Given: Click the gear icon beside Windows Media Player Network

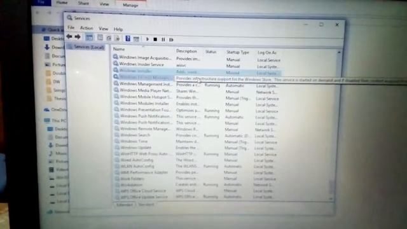Looking at the screenshot, I should click(116, 90).
